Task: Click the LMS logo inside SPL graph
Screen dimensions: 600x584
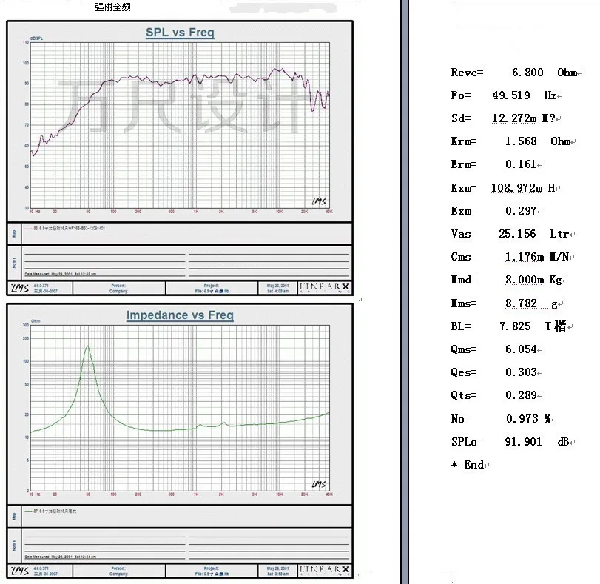Action: (319, 201)
